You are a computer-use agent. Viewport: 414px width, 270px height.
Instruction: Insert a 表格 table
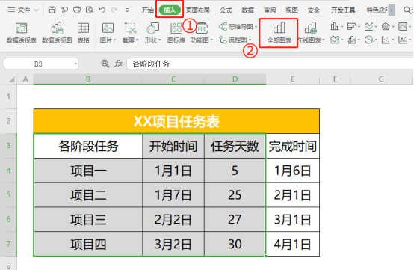[83, 33]
